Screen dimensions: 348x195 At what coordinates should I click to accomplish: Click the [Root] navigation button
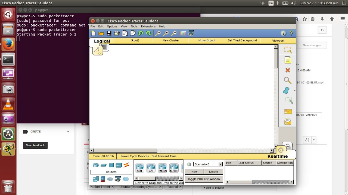click(135, 40)
